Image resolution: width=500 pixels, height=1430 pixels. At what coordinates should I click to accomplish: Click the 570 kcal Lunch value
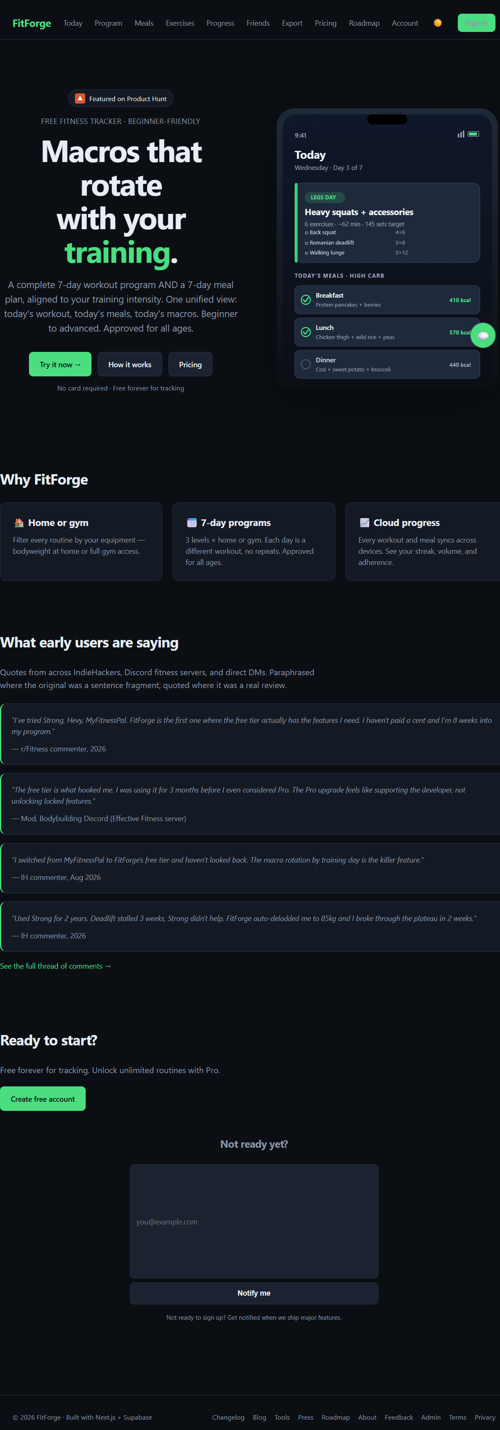pos(459,332)
